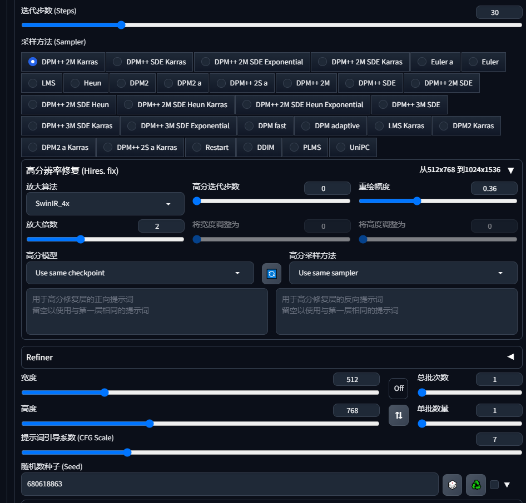Click the Steps value box showing 30
526x503 pixels.
coord(499,12)
